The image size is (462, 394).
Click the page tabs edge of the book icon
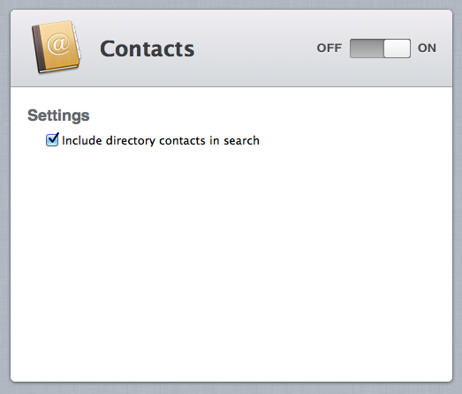[x=77, y=44]
